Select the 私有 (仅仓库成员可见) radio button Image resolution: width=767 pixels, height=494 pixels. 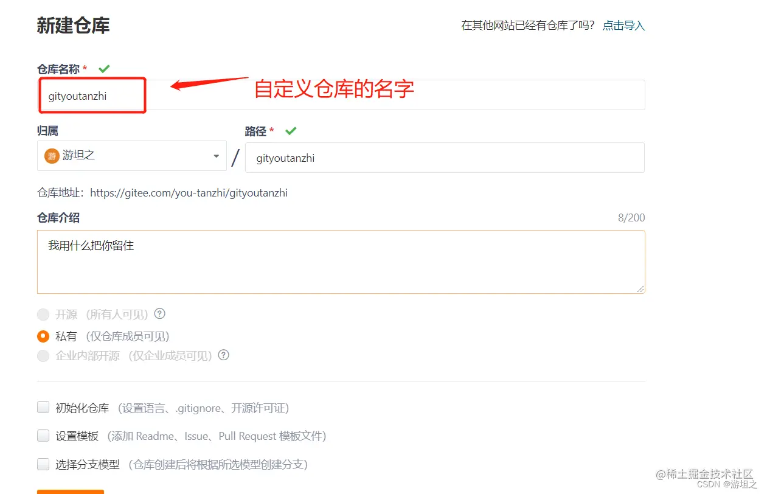pos(43,336)
